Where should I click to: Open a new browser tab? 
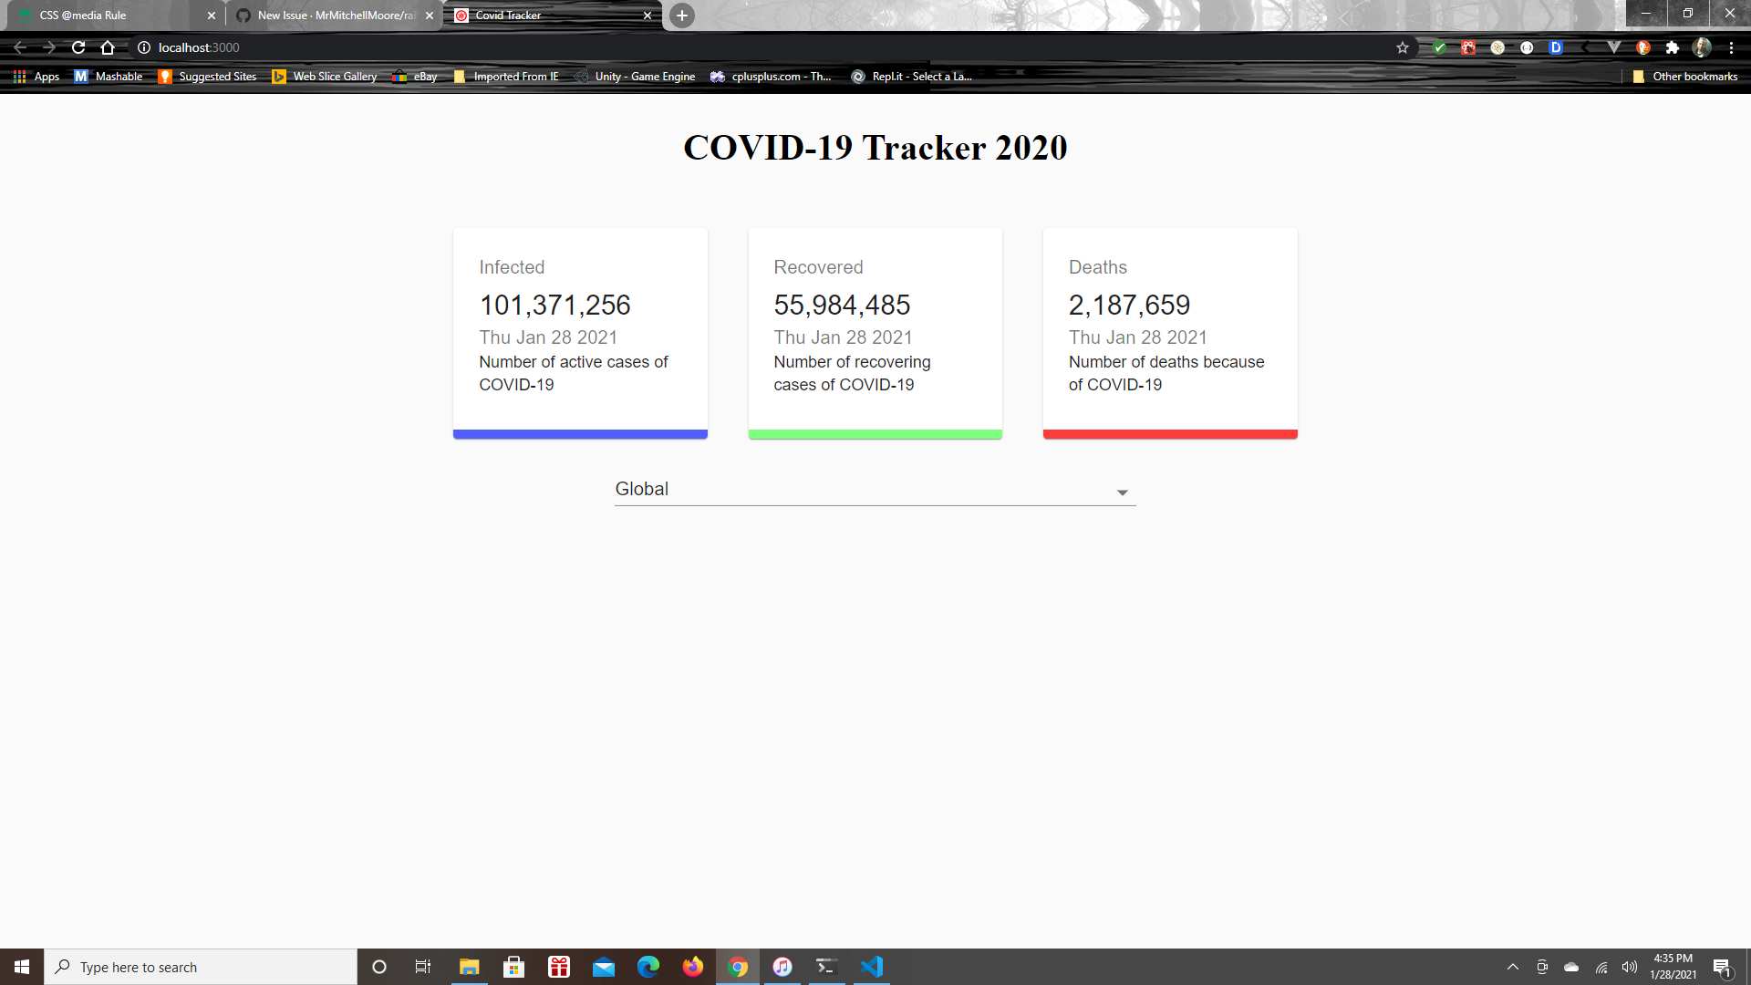[x=681, y=16]
